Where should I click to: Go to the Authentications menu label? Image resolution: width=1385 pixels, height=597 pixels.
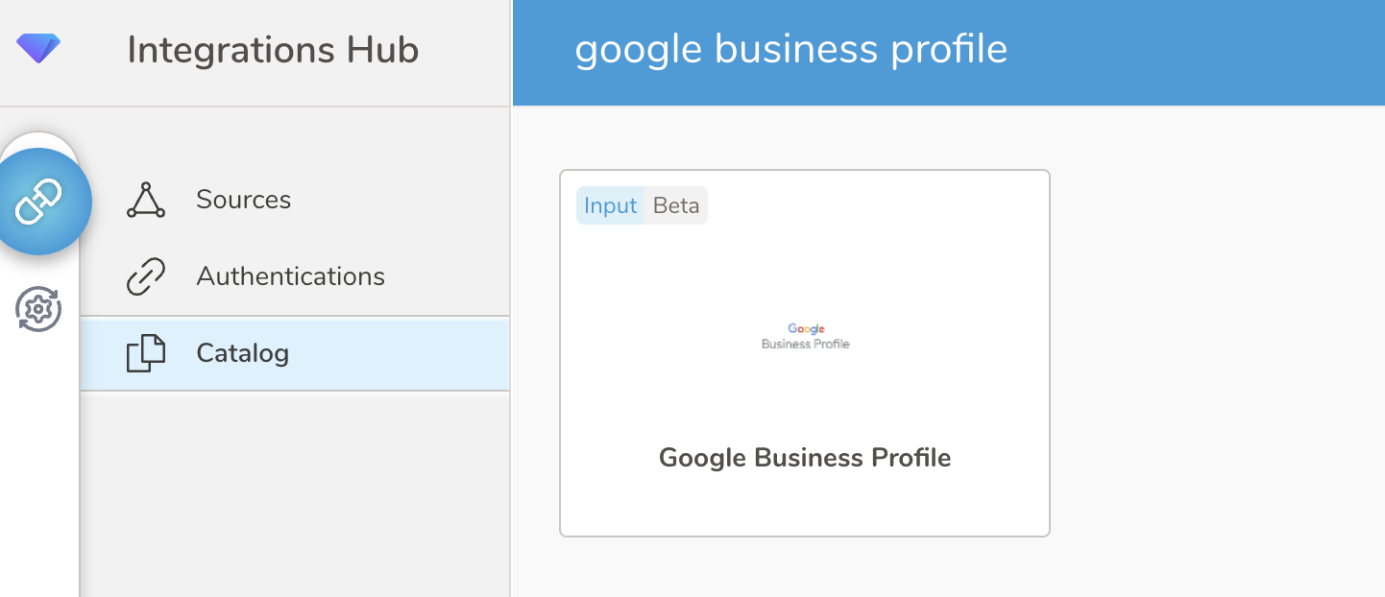click(x=290, y=276)
